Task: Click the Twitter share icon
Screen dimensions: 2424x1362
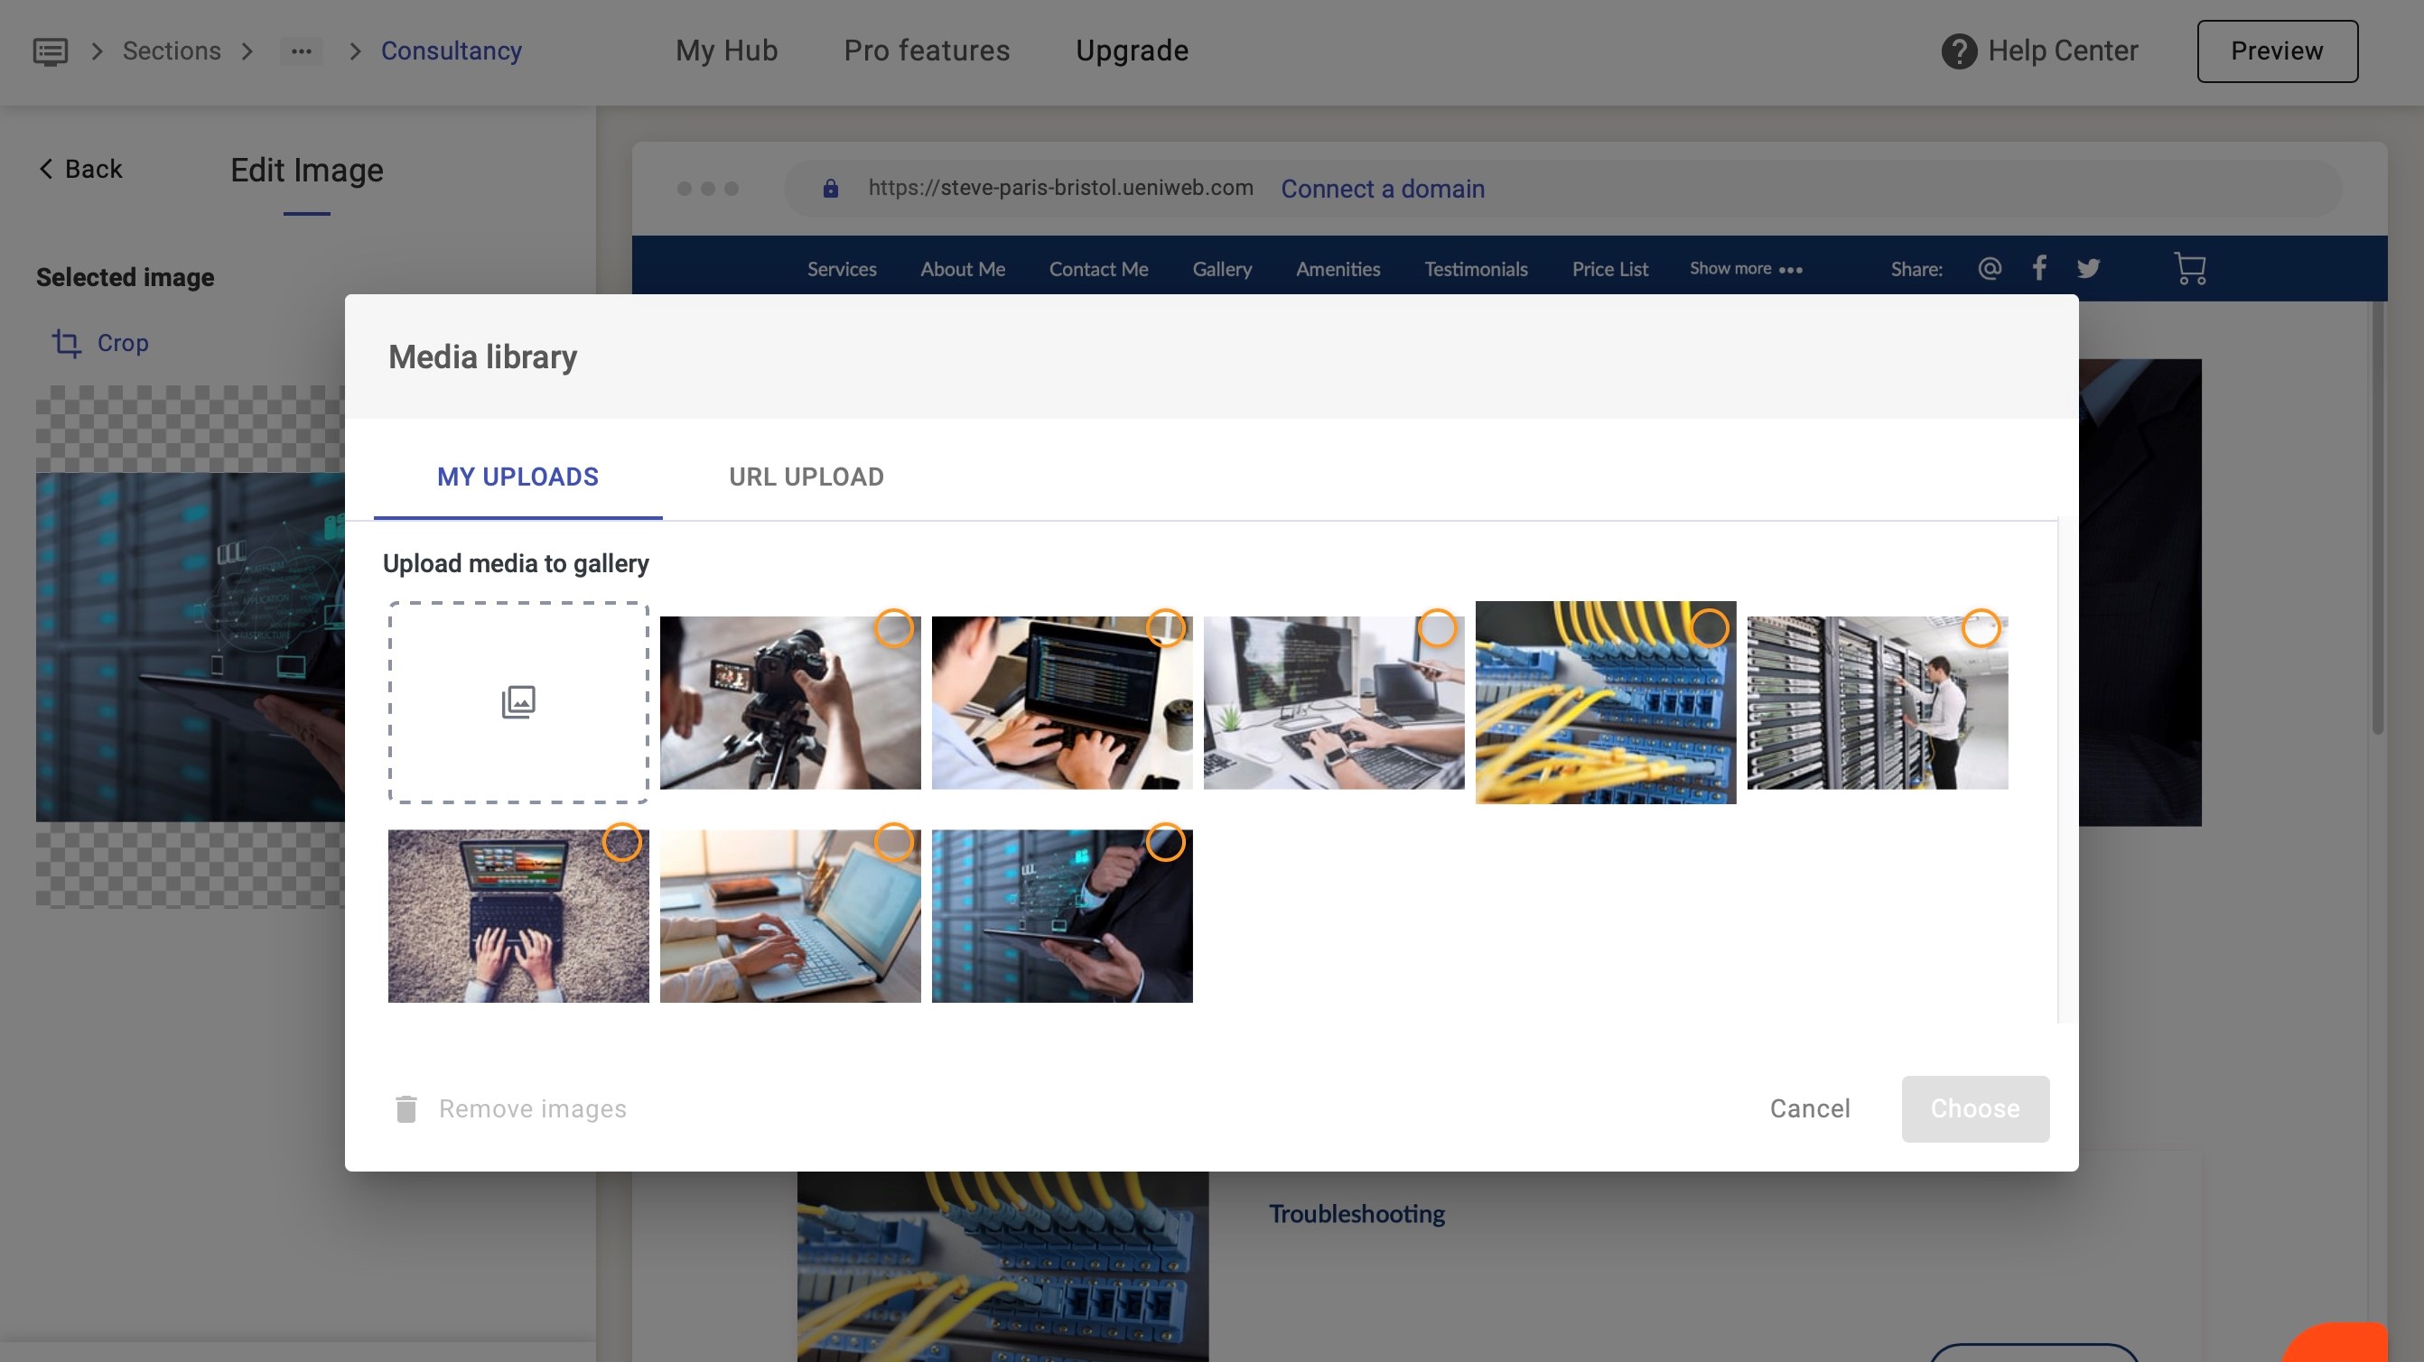Action: [2088, 269]
